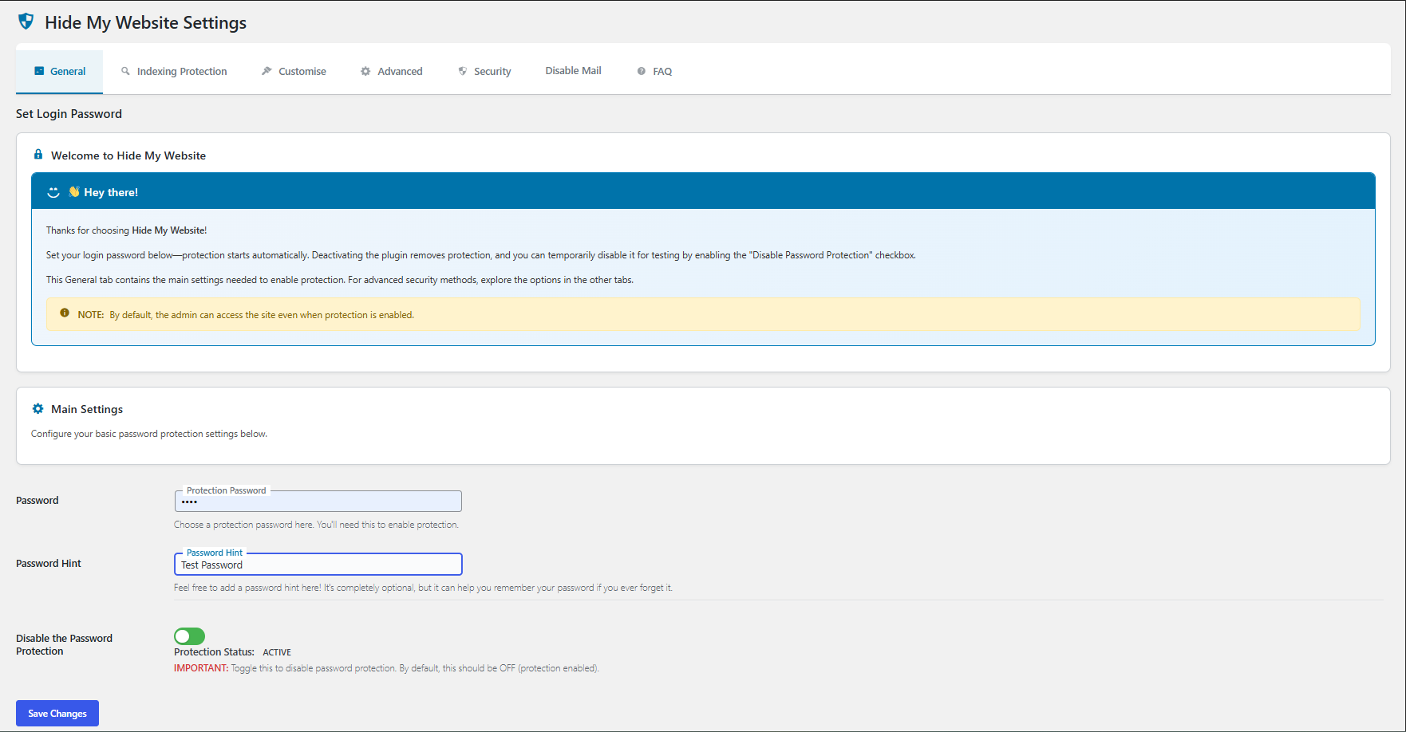Click the General tab icon
The height and width of the screenshot is (732, 1406).
[x=39, y=71]
